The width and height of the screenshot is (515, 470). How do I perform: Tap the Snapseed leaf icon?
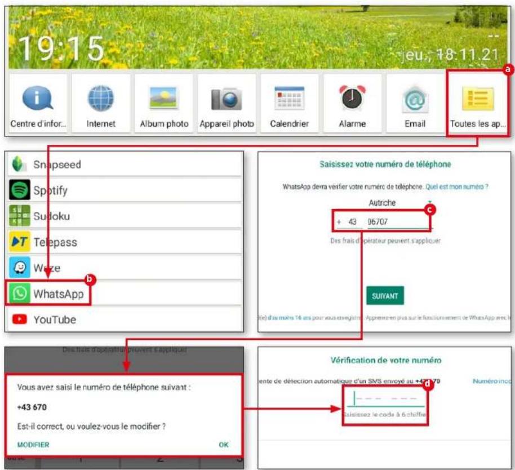pyautogui.click(x=19, y=164)
